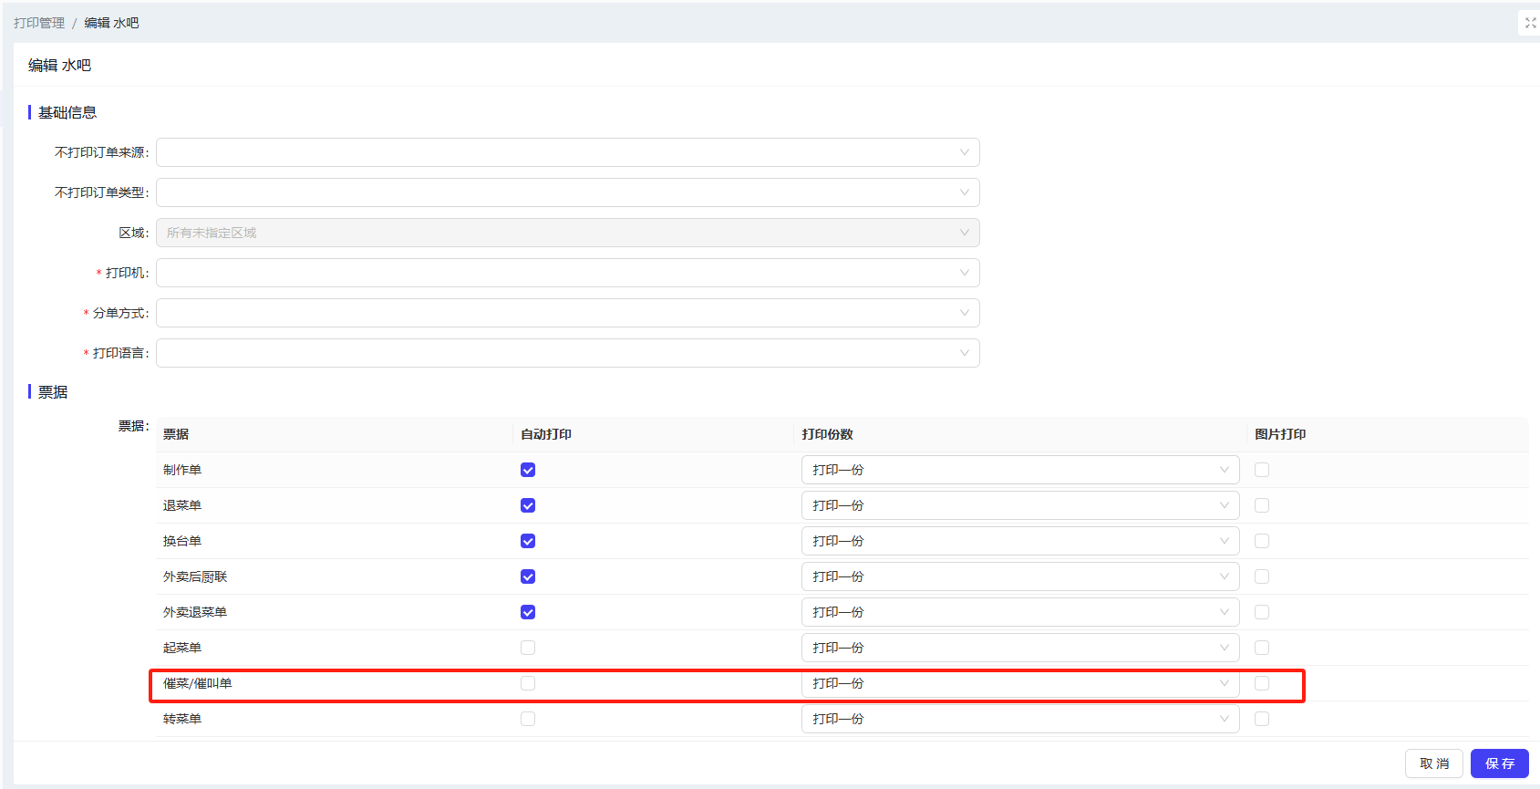
Task: Click the disabled 区域 dropdown
Action: [568, 233]
